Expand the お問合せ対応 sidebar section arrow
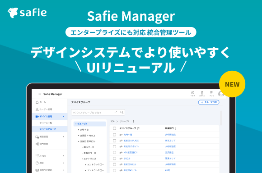 tap(63, 170)
